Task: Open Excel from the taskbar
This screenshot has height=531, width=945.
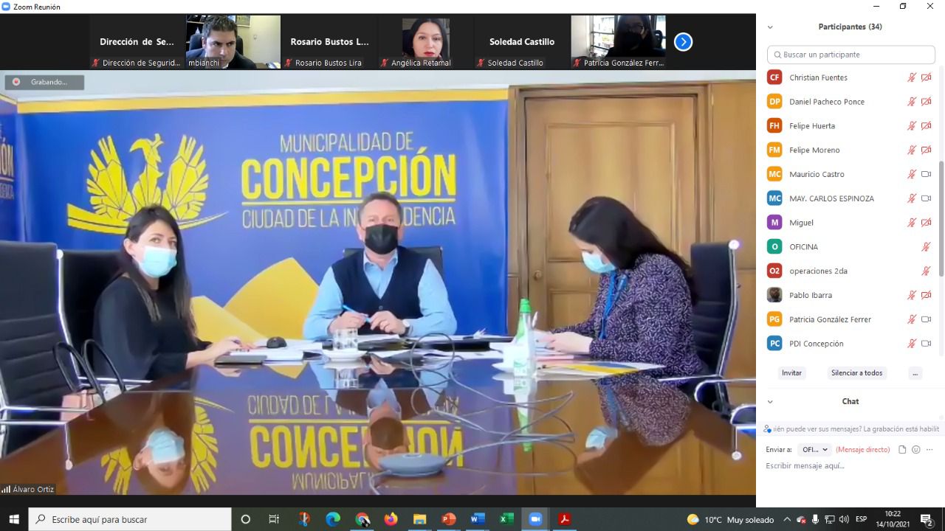Action: tap(506, 519)
